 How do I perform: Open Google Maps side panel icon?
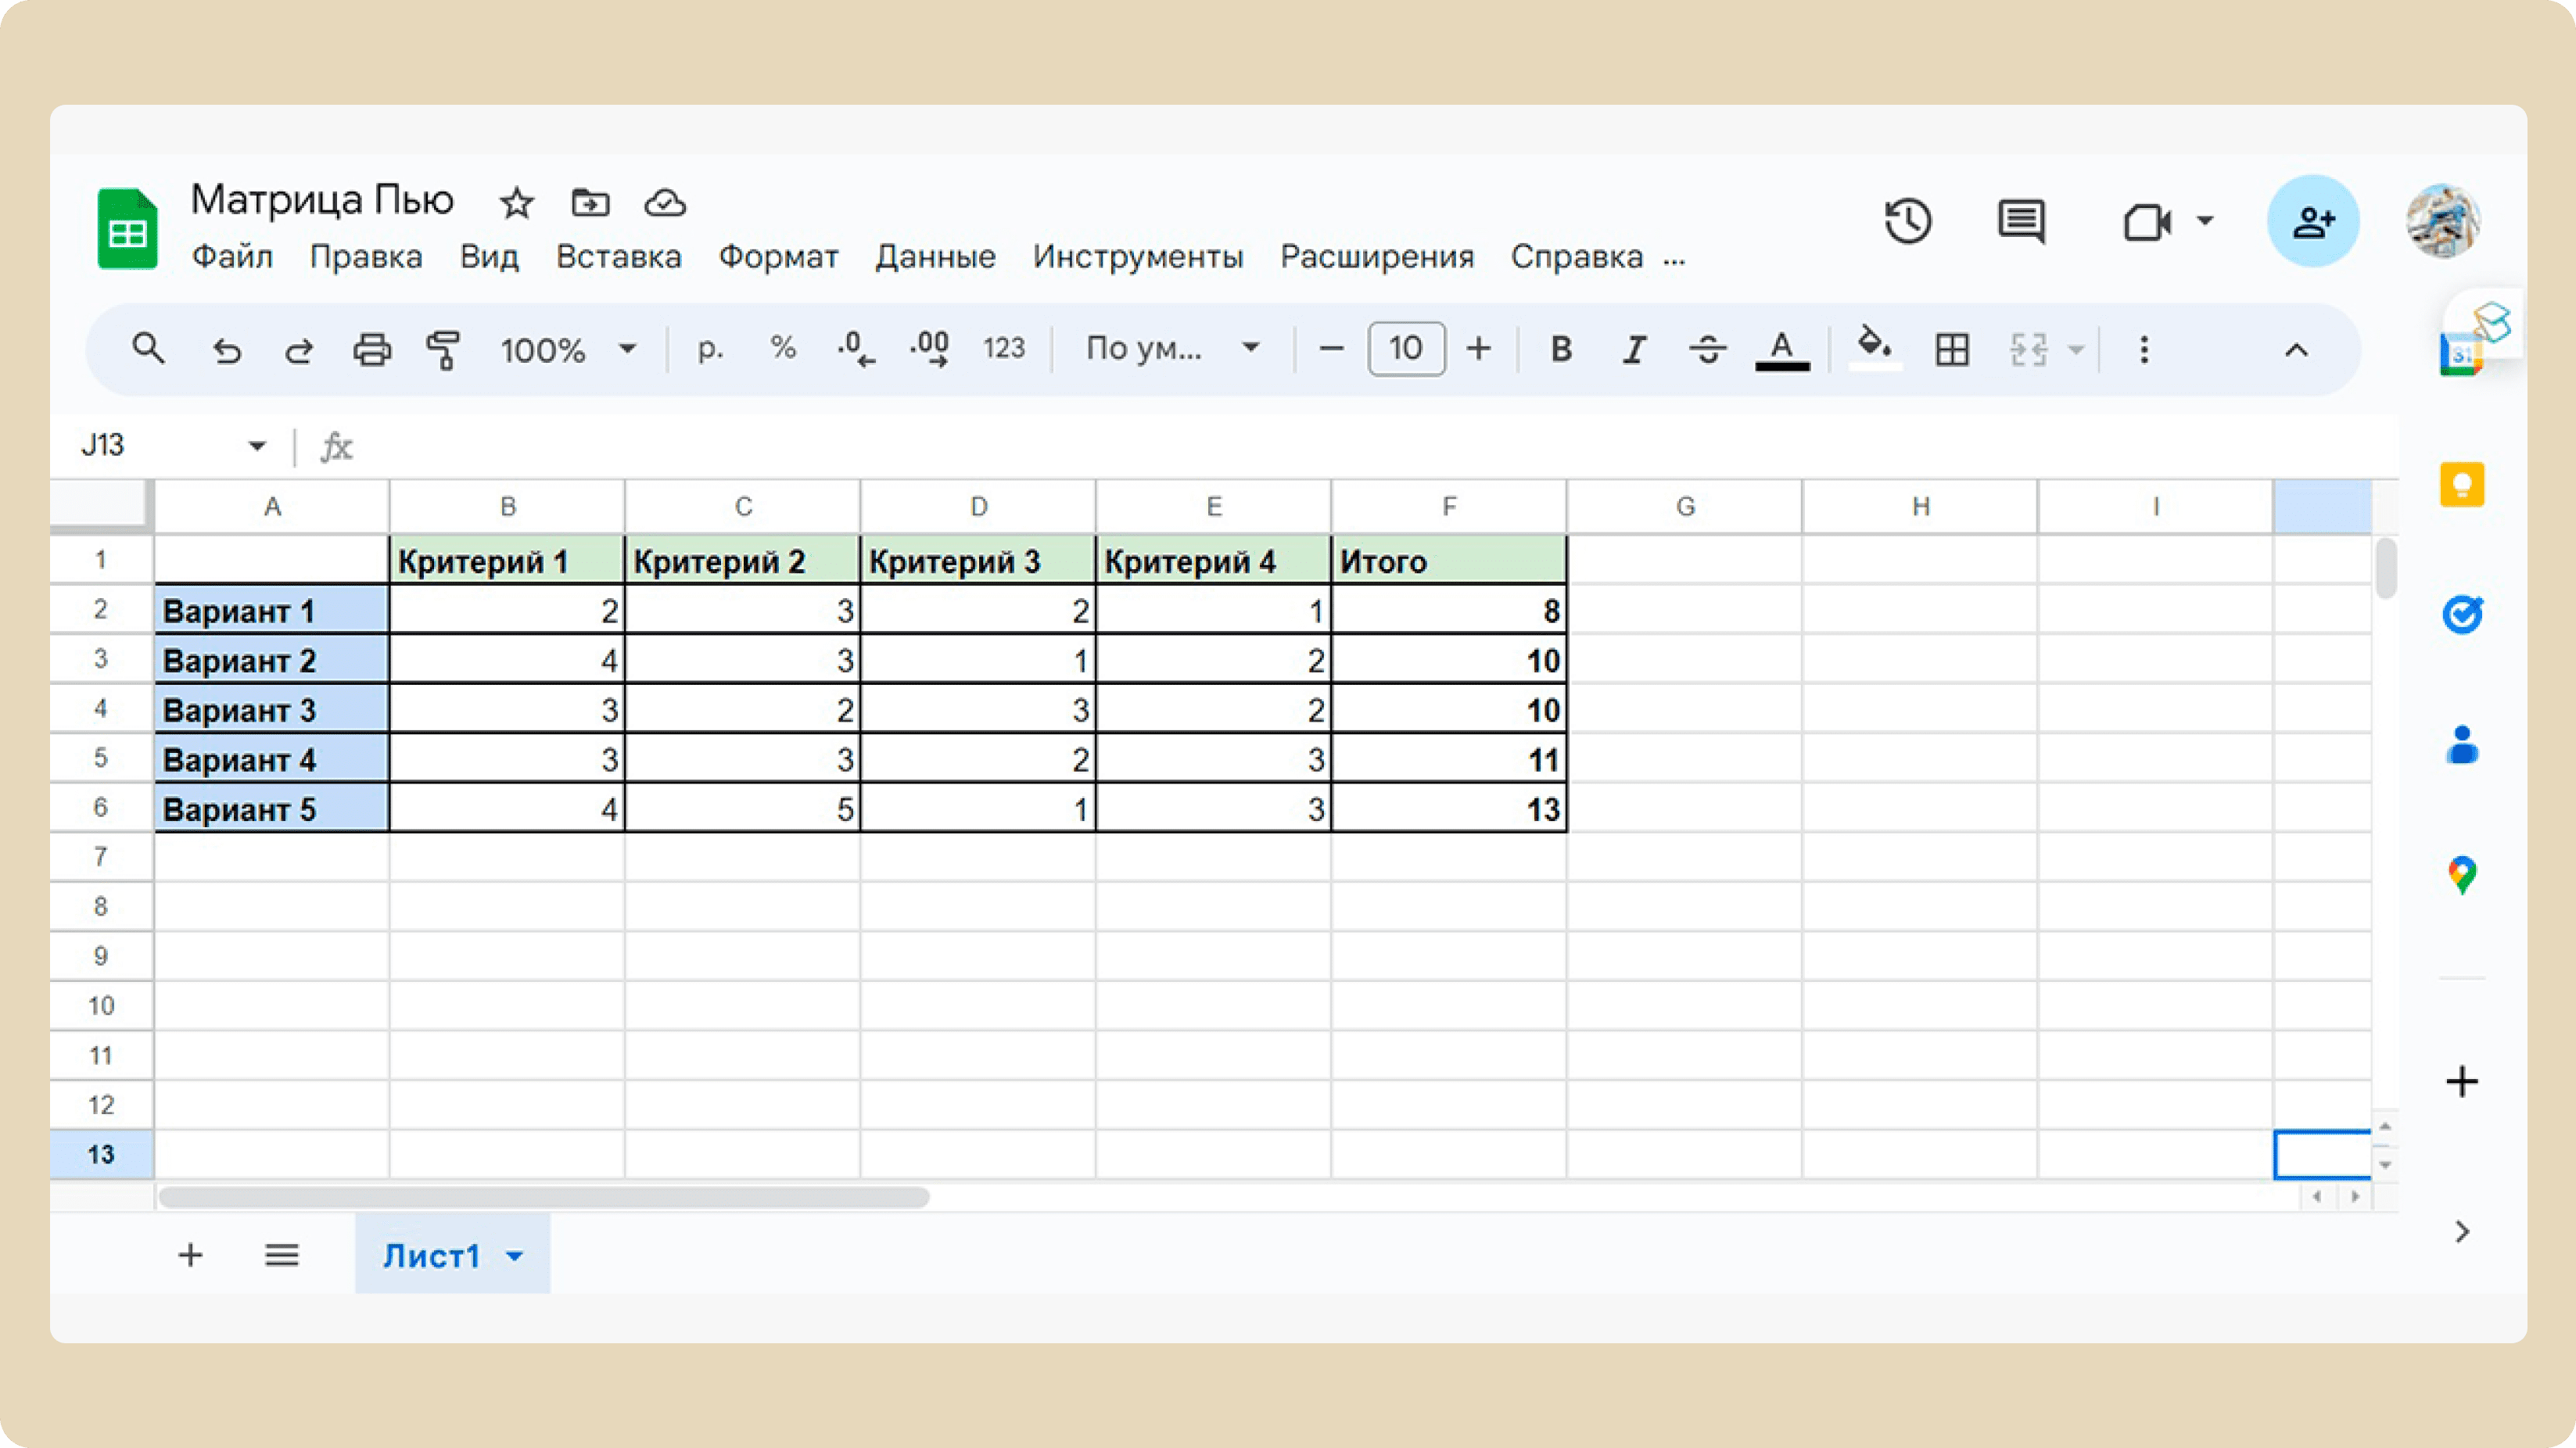pyautogui.click(x=2462, y=875)
